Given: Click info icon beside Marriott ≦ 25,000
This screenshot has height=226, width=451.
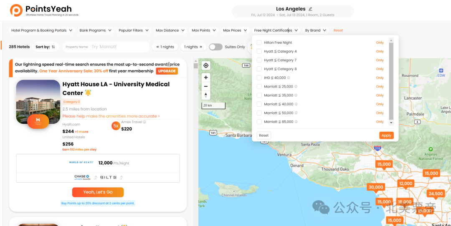Looking at the screenshot, I should [296, 86].
